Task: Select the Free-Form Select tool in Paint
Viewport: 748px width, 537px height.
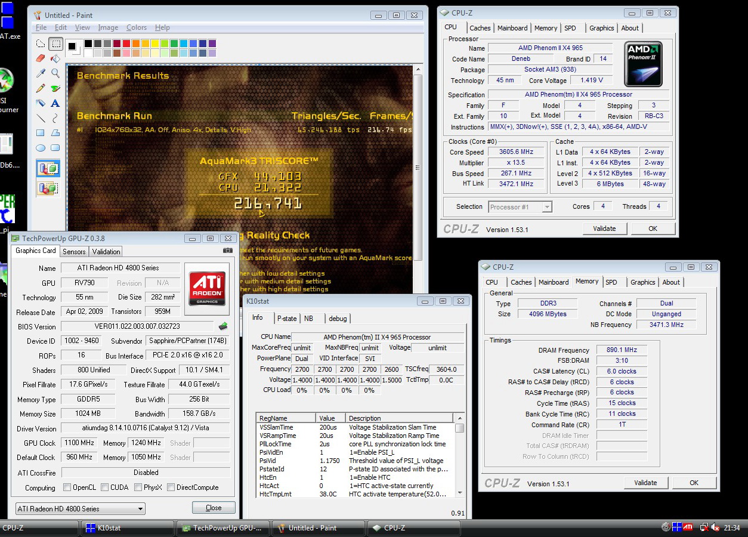Action: pos(41,44)
